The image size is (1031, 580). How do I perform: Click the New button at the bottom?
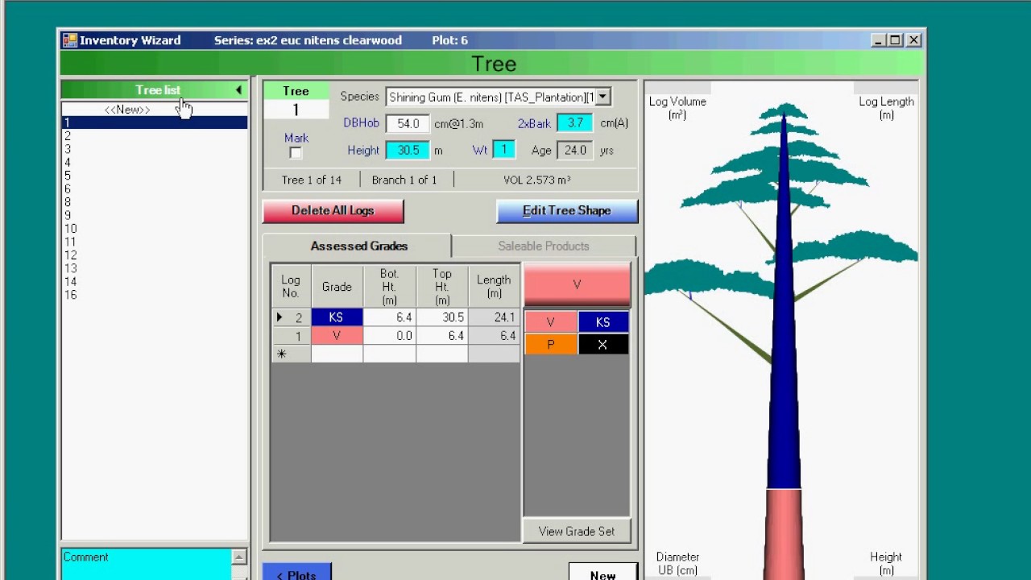click(602, 571)
